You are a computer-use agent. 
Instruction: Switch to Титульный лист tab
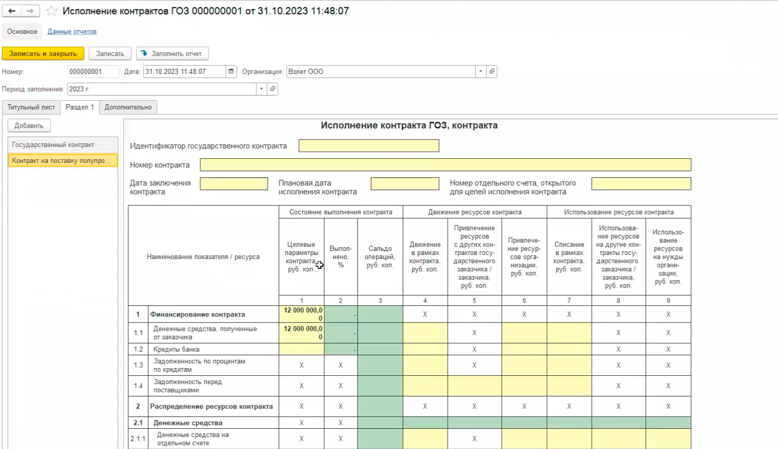click(x=31, y=107)
